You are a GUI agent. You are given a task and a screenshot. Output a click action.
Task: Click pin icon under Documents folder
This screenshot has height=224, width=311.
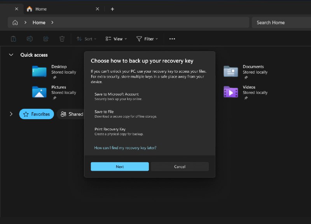click(x=246, y=78)
